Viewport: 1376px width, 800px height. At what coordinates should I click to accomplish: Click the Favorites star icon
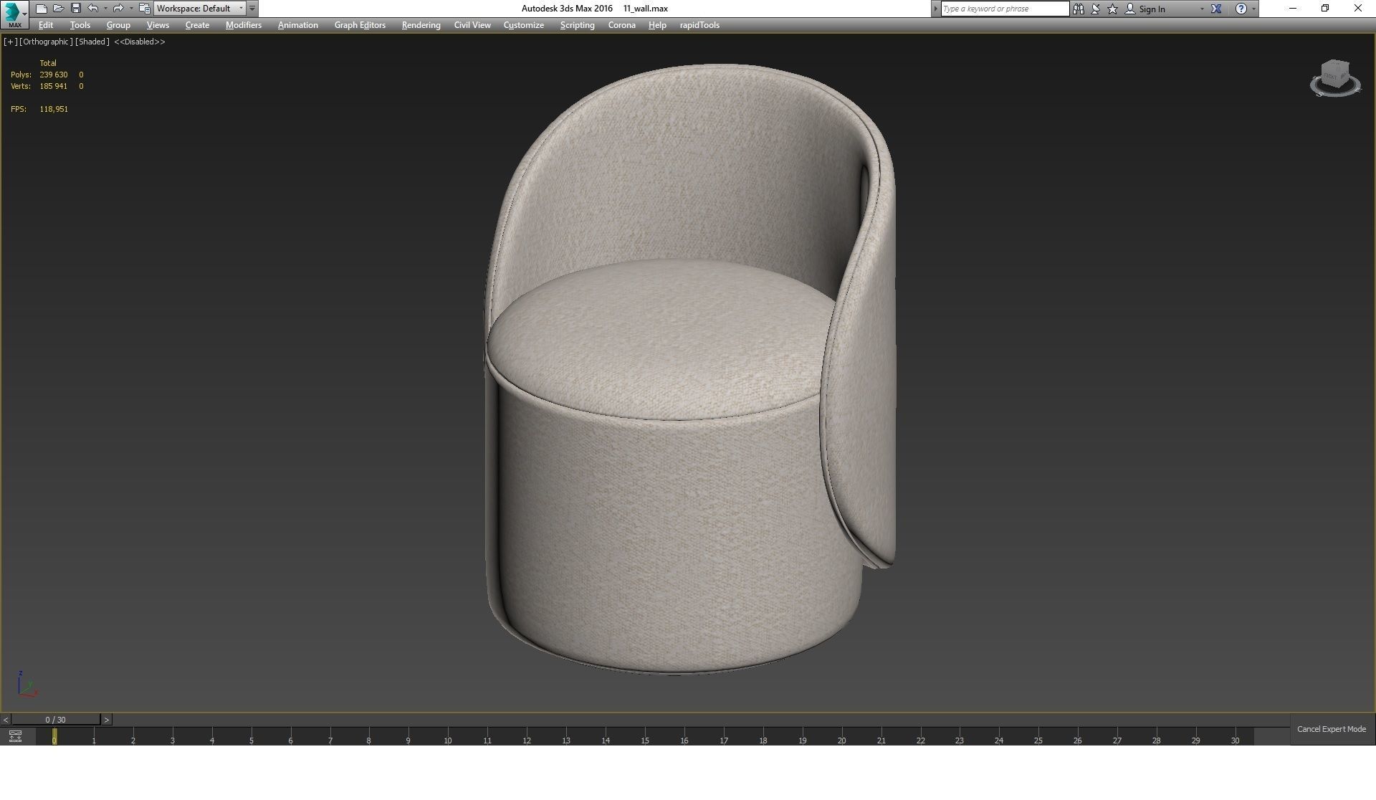pos(1113,9)
